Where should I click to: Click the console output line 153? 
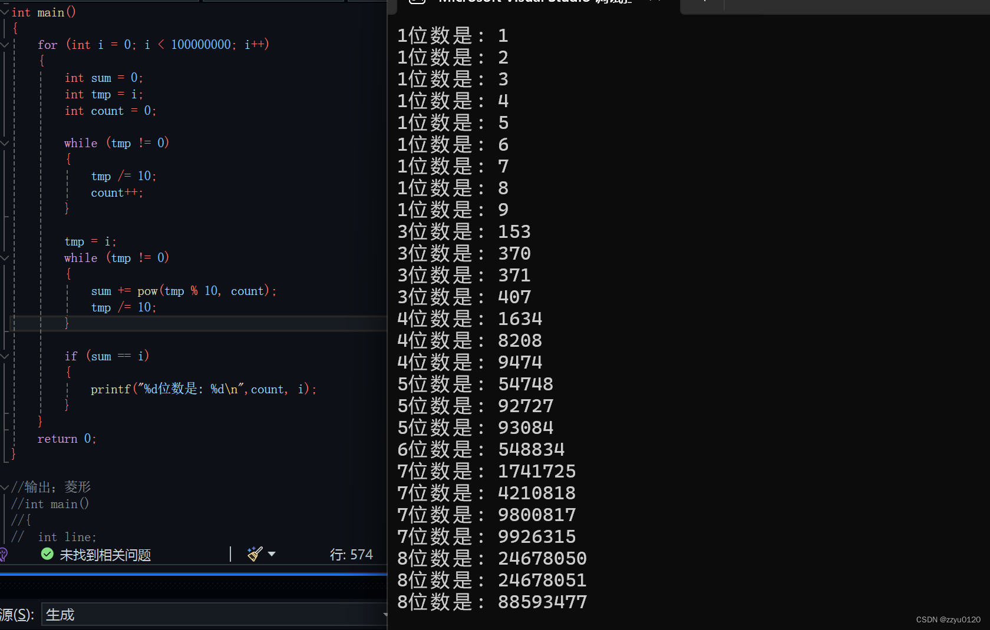[x=464, y=231]
